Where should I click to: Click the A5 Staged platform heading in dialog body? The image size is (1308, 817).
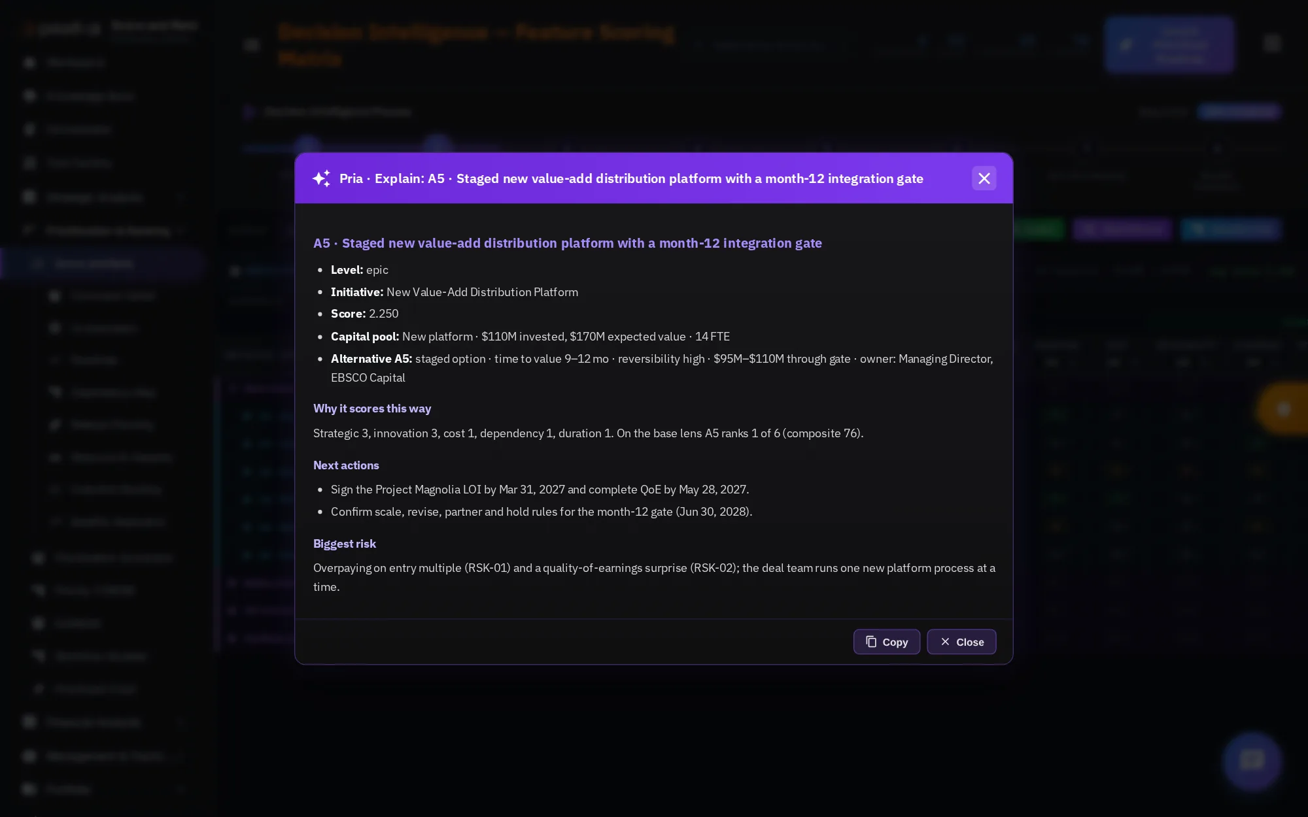568,243
